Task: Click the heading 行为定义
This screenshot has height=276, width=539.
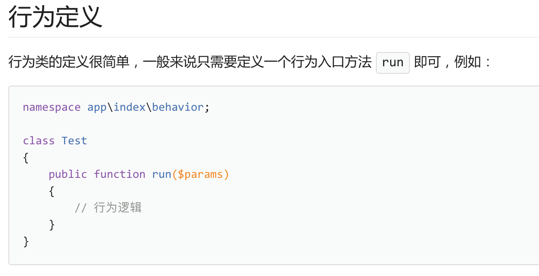Action: 55,18
